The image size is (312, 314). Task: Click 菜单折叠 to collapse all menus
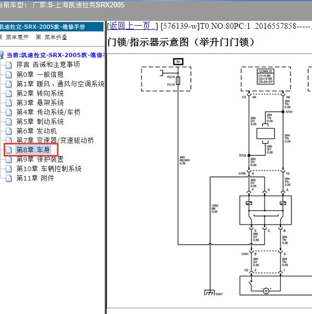click(55, 37)
